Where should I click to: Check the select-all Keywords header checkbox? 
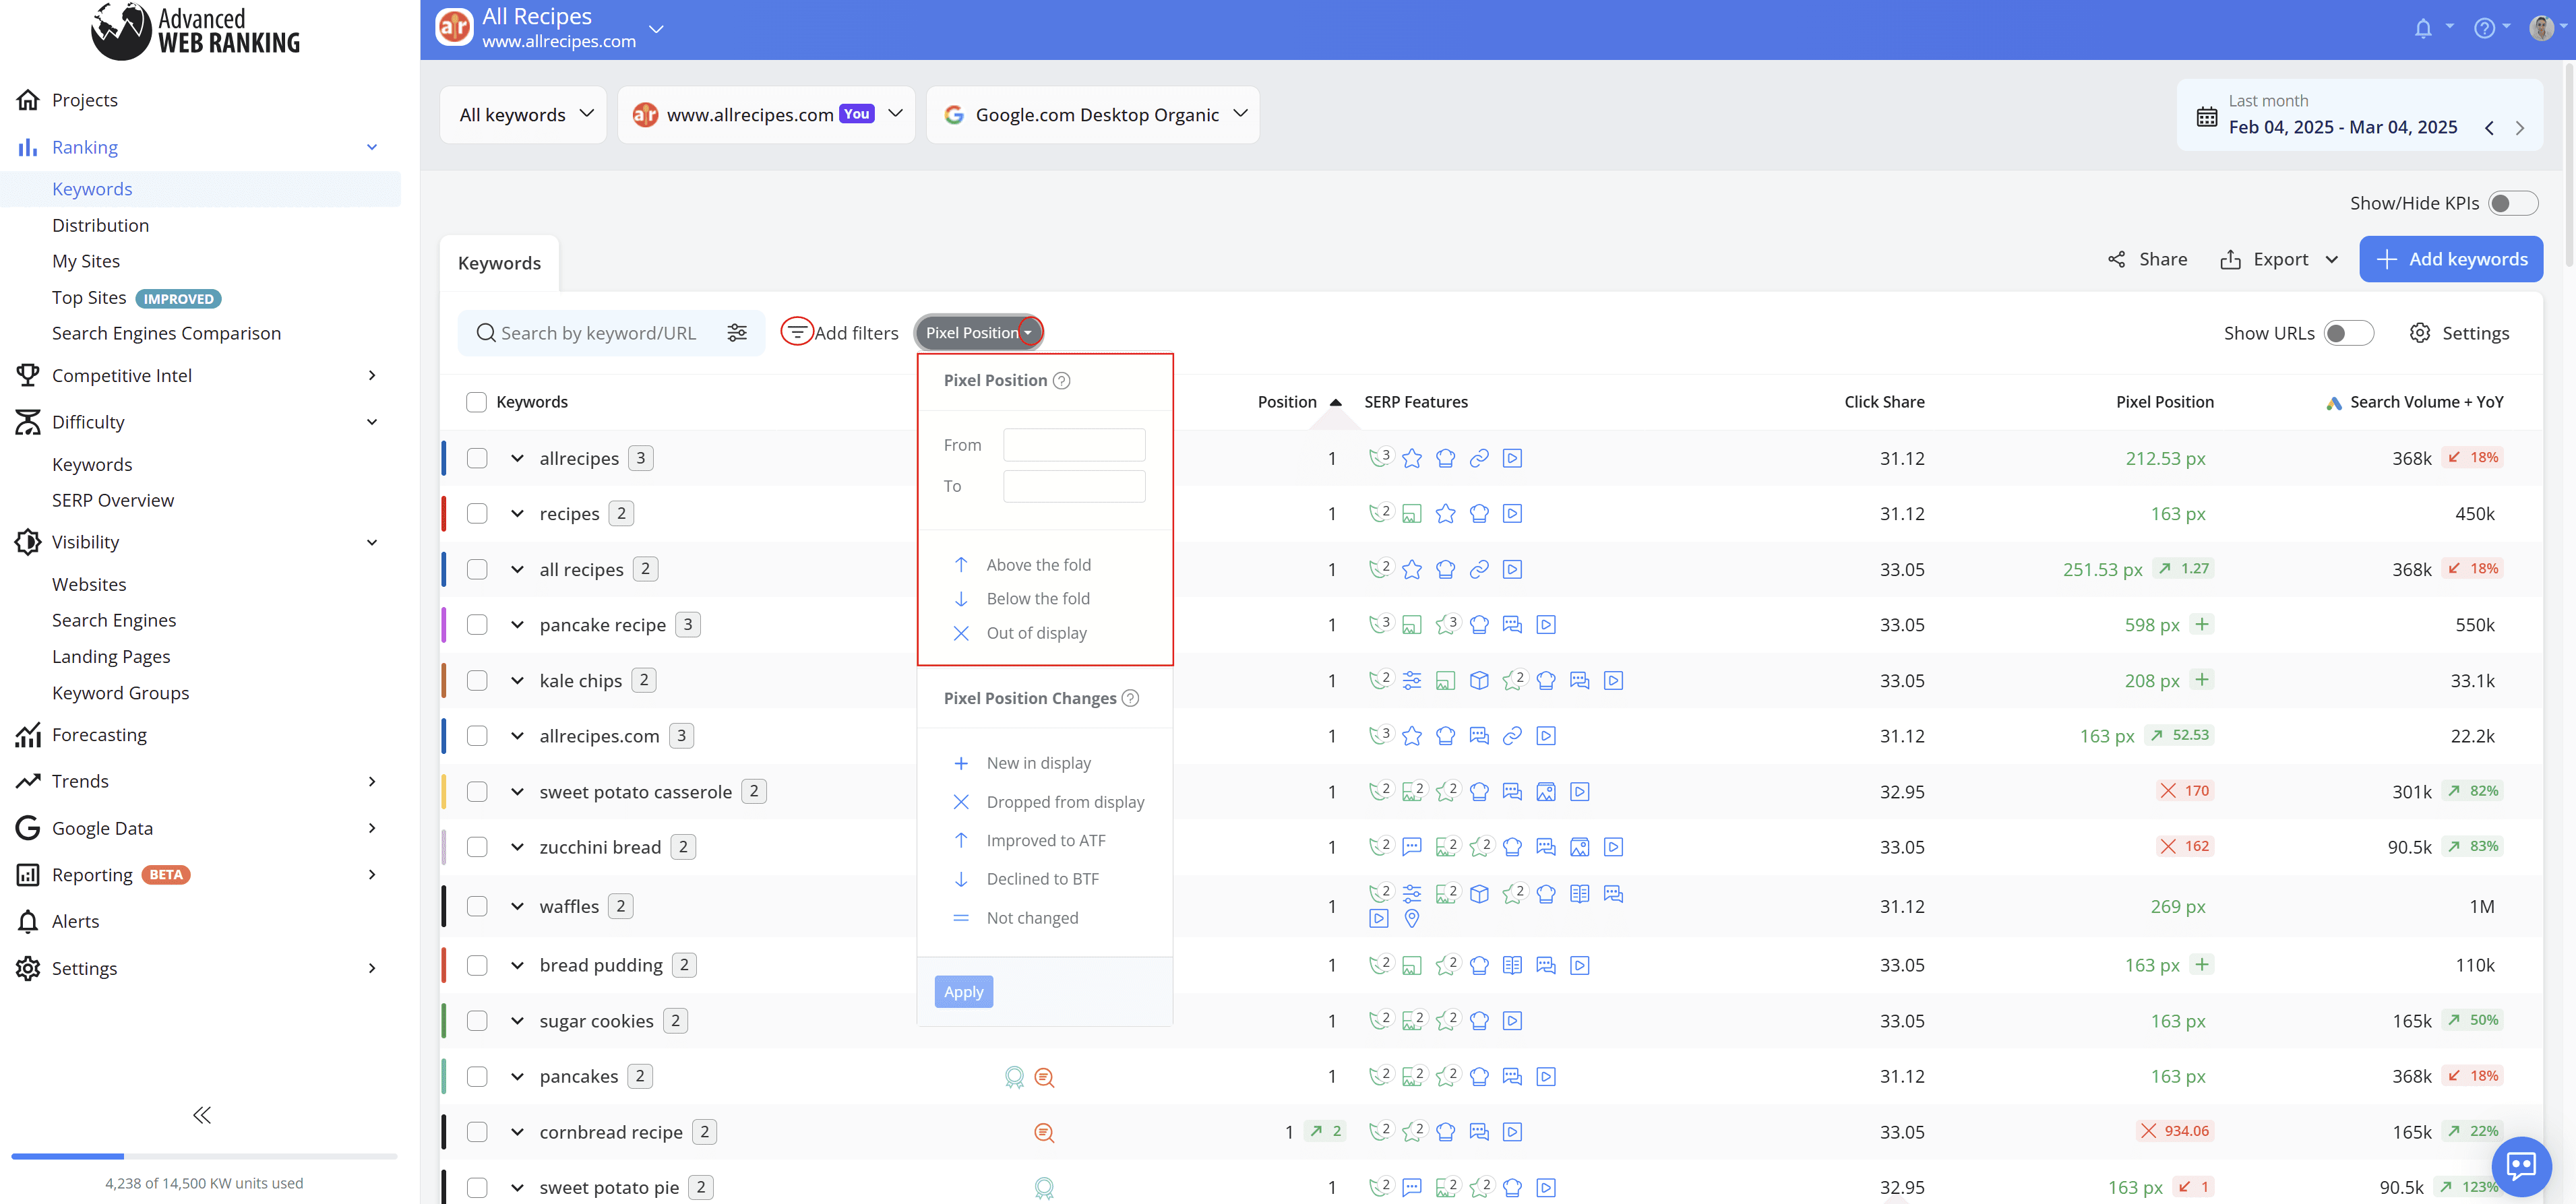coord(476,402)
